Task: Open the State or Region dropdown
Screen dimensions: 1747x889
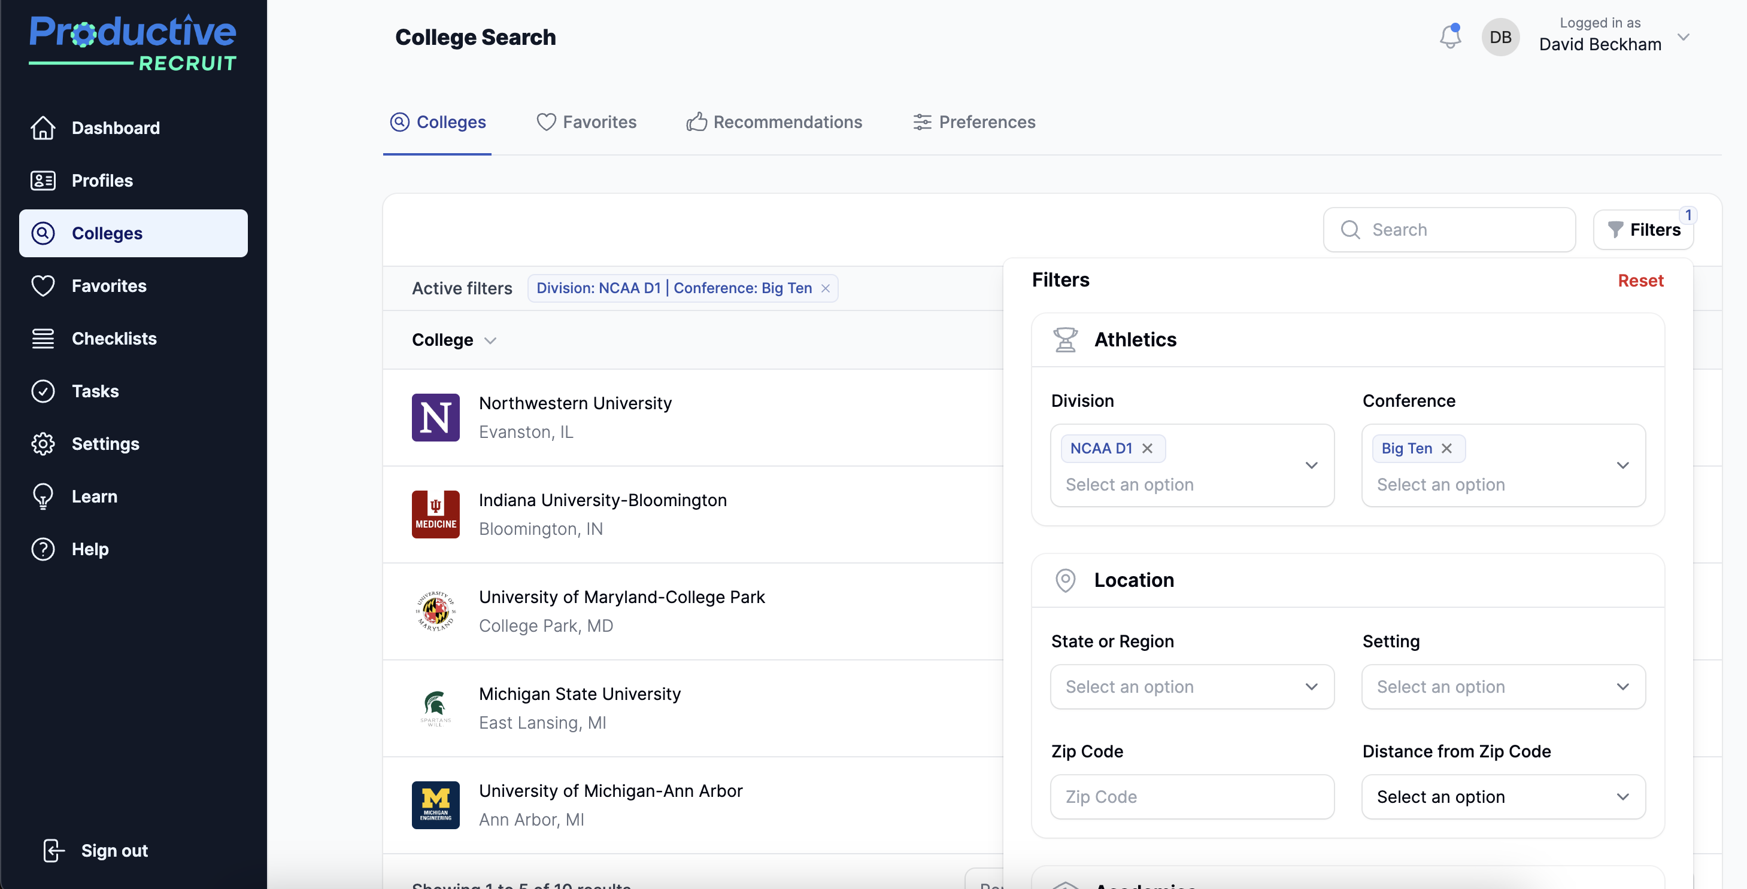Action: [1191, 686]
